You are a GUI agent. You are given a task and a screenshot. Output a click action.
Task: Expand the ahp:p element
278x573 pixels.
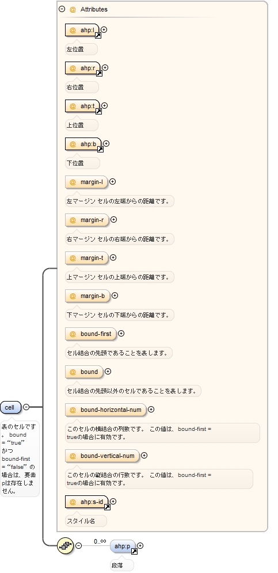140,545
